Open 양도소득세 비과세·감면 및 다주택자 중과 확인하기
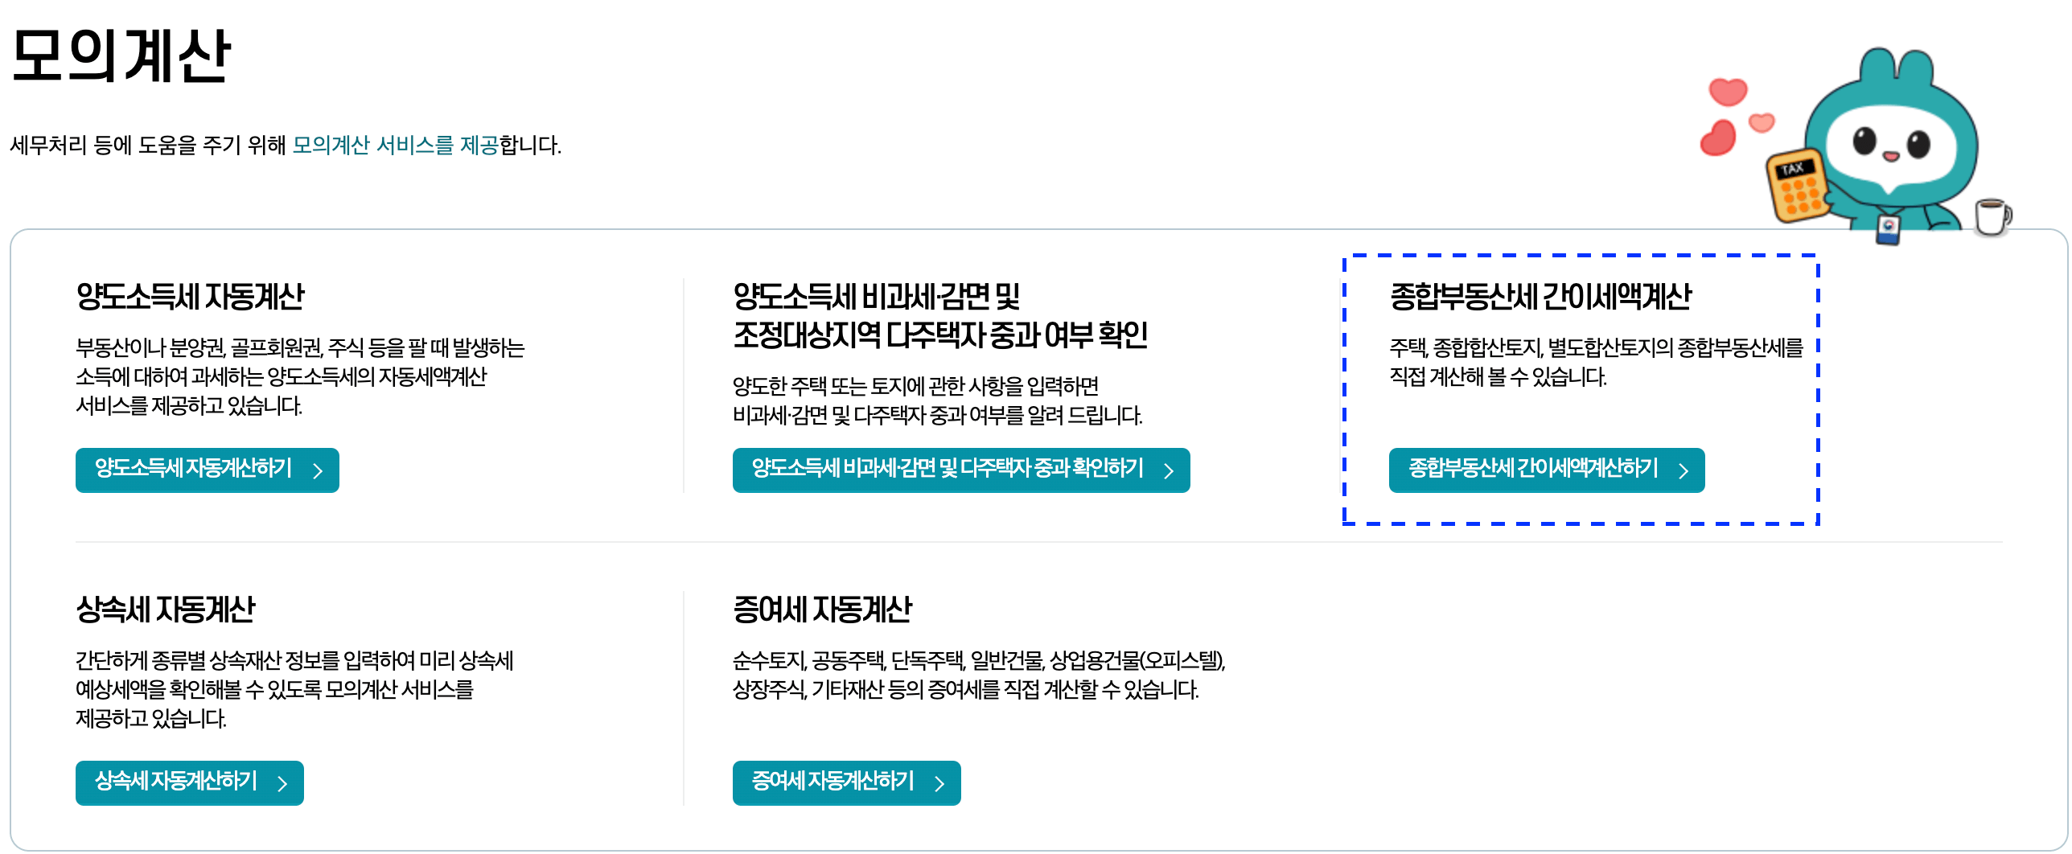Image resolution: width=2072 pixels, height=854 pixels. (x=961, y=470)
